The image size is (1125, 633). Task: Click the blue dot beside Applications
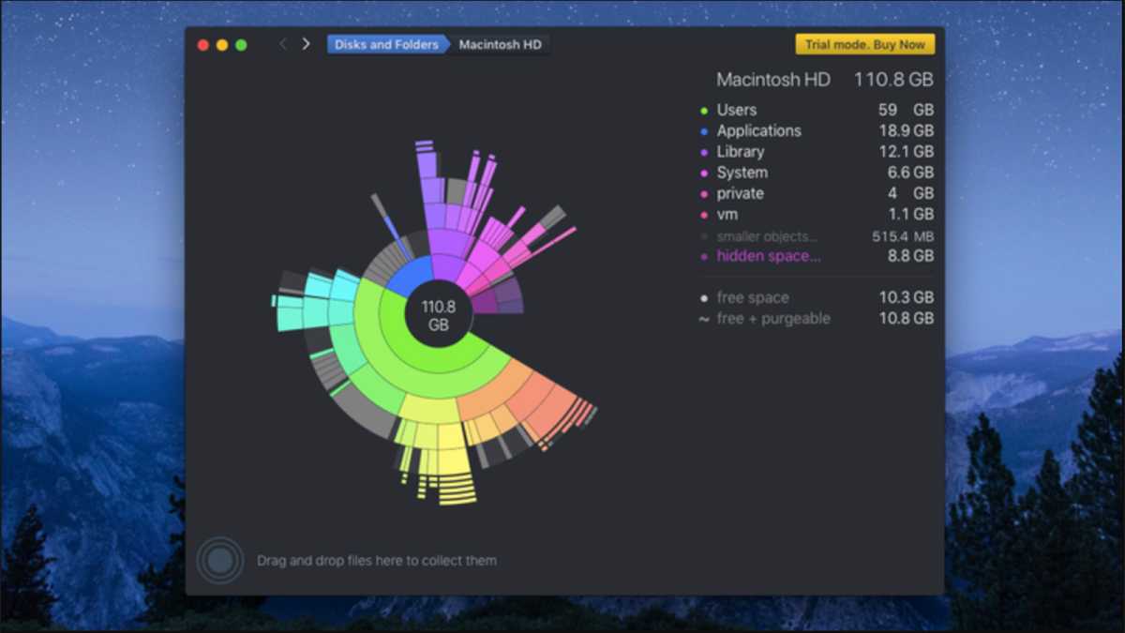coord(705,131)
